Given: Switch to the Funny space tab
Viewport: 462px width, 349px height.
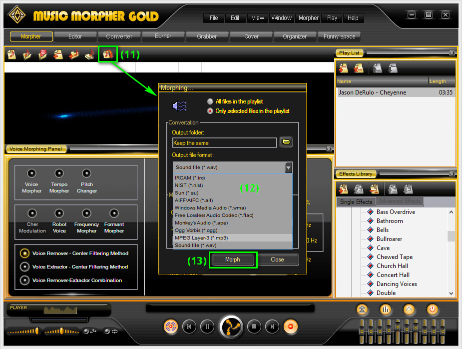Looking at the screenshot, I should pyautogui.click(x=339, y=36).
